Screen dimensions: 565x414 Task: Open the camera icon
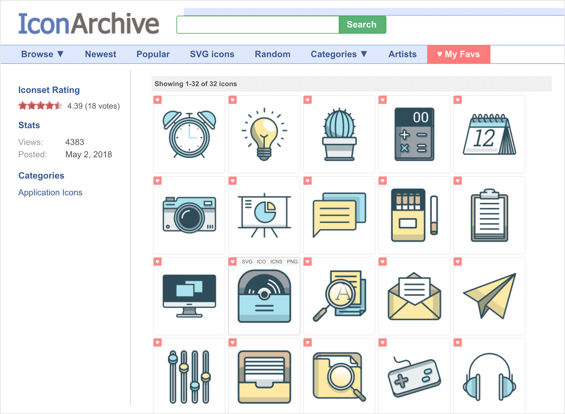click(189, 215)
